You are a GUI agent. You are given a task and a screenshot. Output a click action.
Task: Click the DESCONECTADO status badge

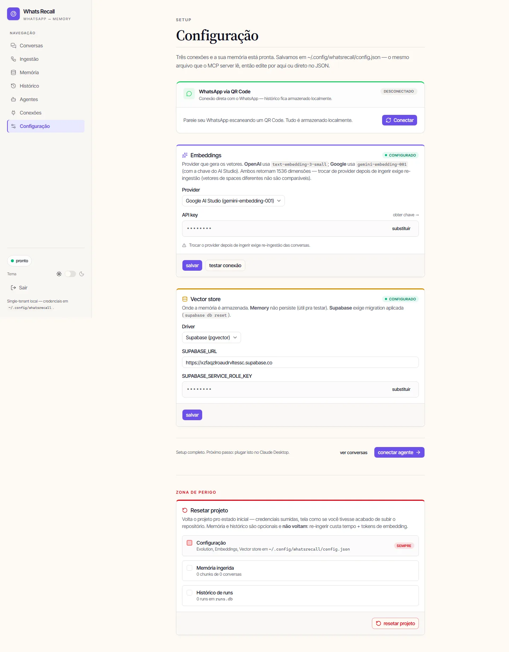399,92
